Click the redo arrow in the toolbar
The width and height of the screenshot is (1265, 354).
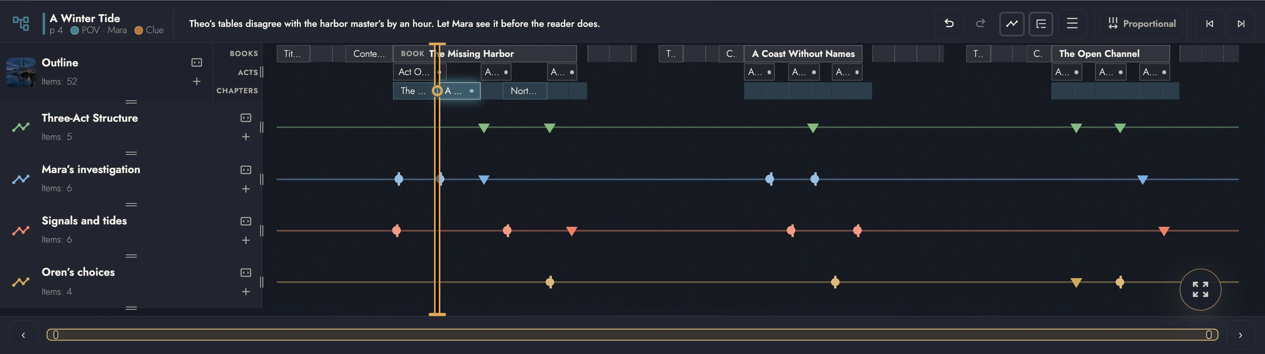[x=980, y=24]
